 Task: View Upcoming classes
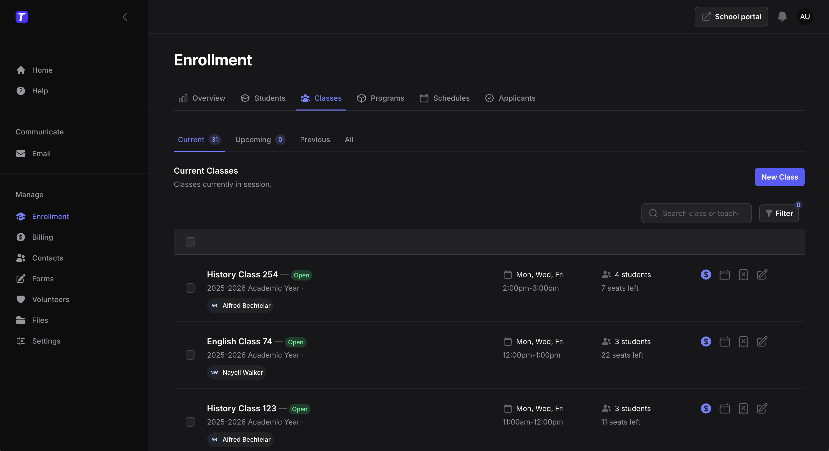pos(253,140)
